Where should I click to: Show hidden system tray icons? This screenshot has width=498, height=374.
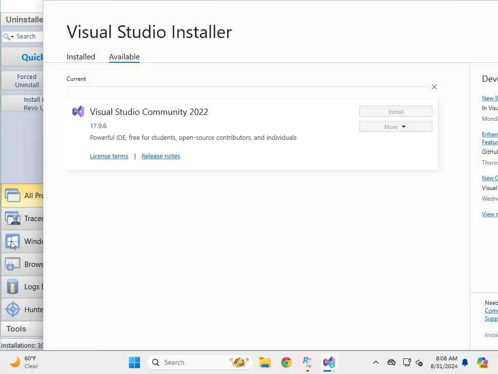click(x=376, y=362)
